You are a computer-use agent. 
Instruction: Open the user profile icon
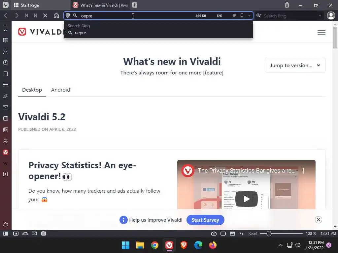tap(331, 15)
